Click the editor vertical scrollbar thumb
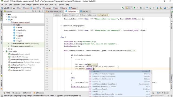173x97 pixels. [x=170, y=70]
